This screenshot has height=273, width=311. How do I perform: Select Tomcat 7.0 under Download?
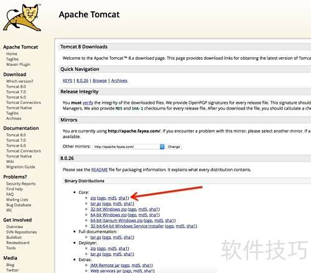(16, 92)
